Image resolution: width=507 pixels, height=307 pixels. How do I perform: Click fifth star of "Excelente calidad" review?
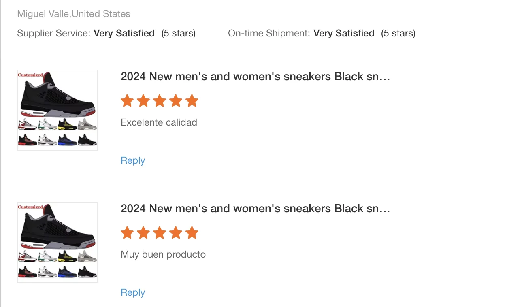coord(192,101)
